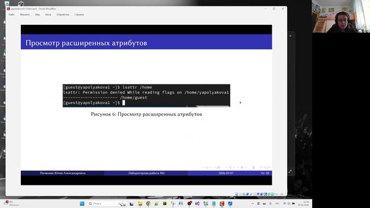Open the Visual Studio taskbar icon

197,203
